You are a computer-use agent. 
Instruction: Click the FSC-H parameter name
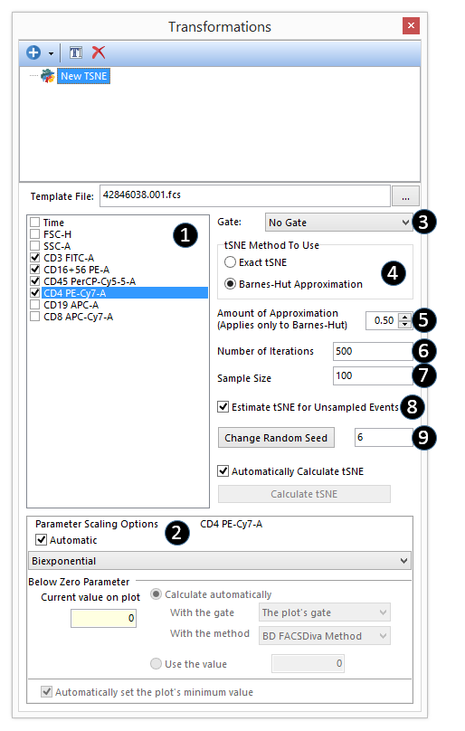57,234
